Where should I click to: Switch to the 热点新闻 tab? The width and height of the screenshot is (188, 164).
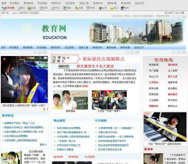click(90, 157)
